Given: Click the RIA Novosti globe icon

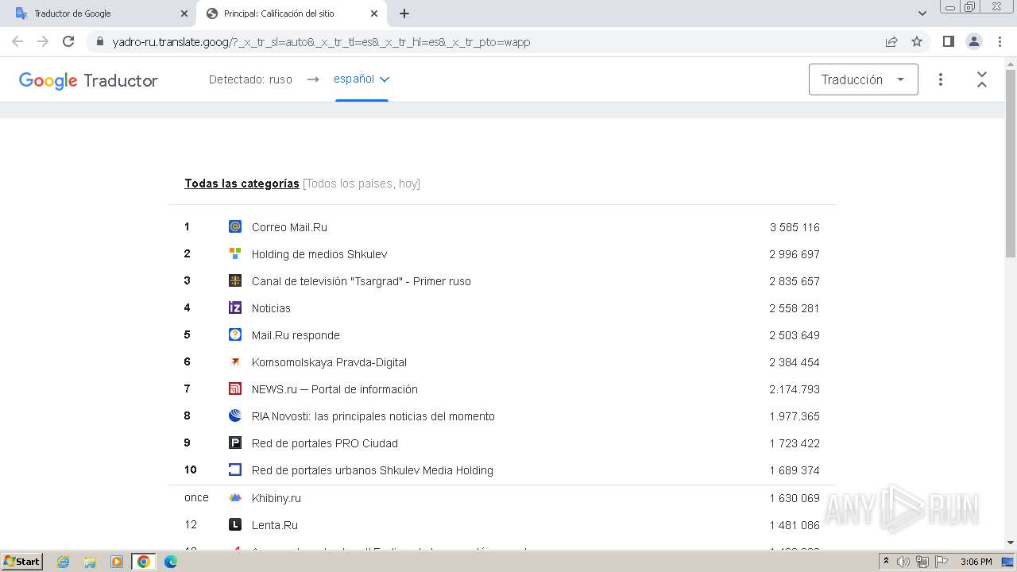Looking at the screenshot, I should pyautogui.click(x=235, y=415).
